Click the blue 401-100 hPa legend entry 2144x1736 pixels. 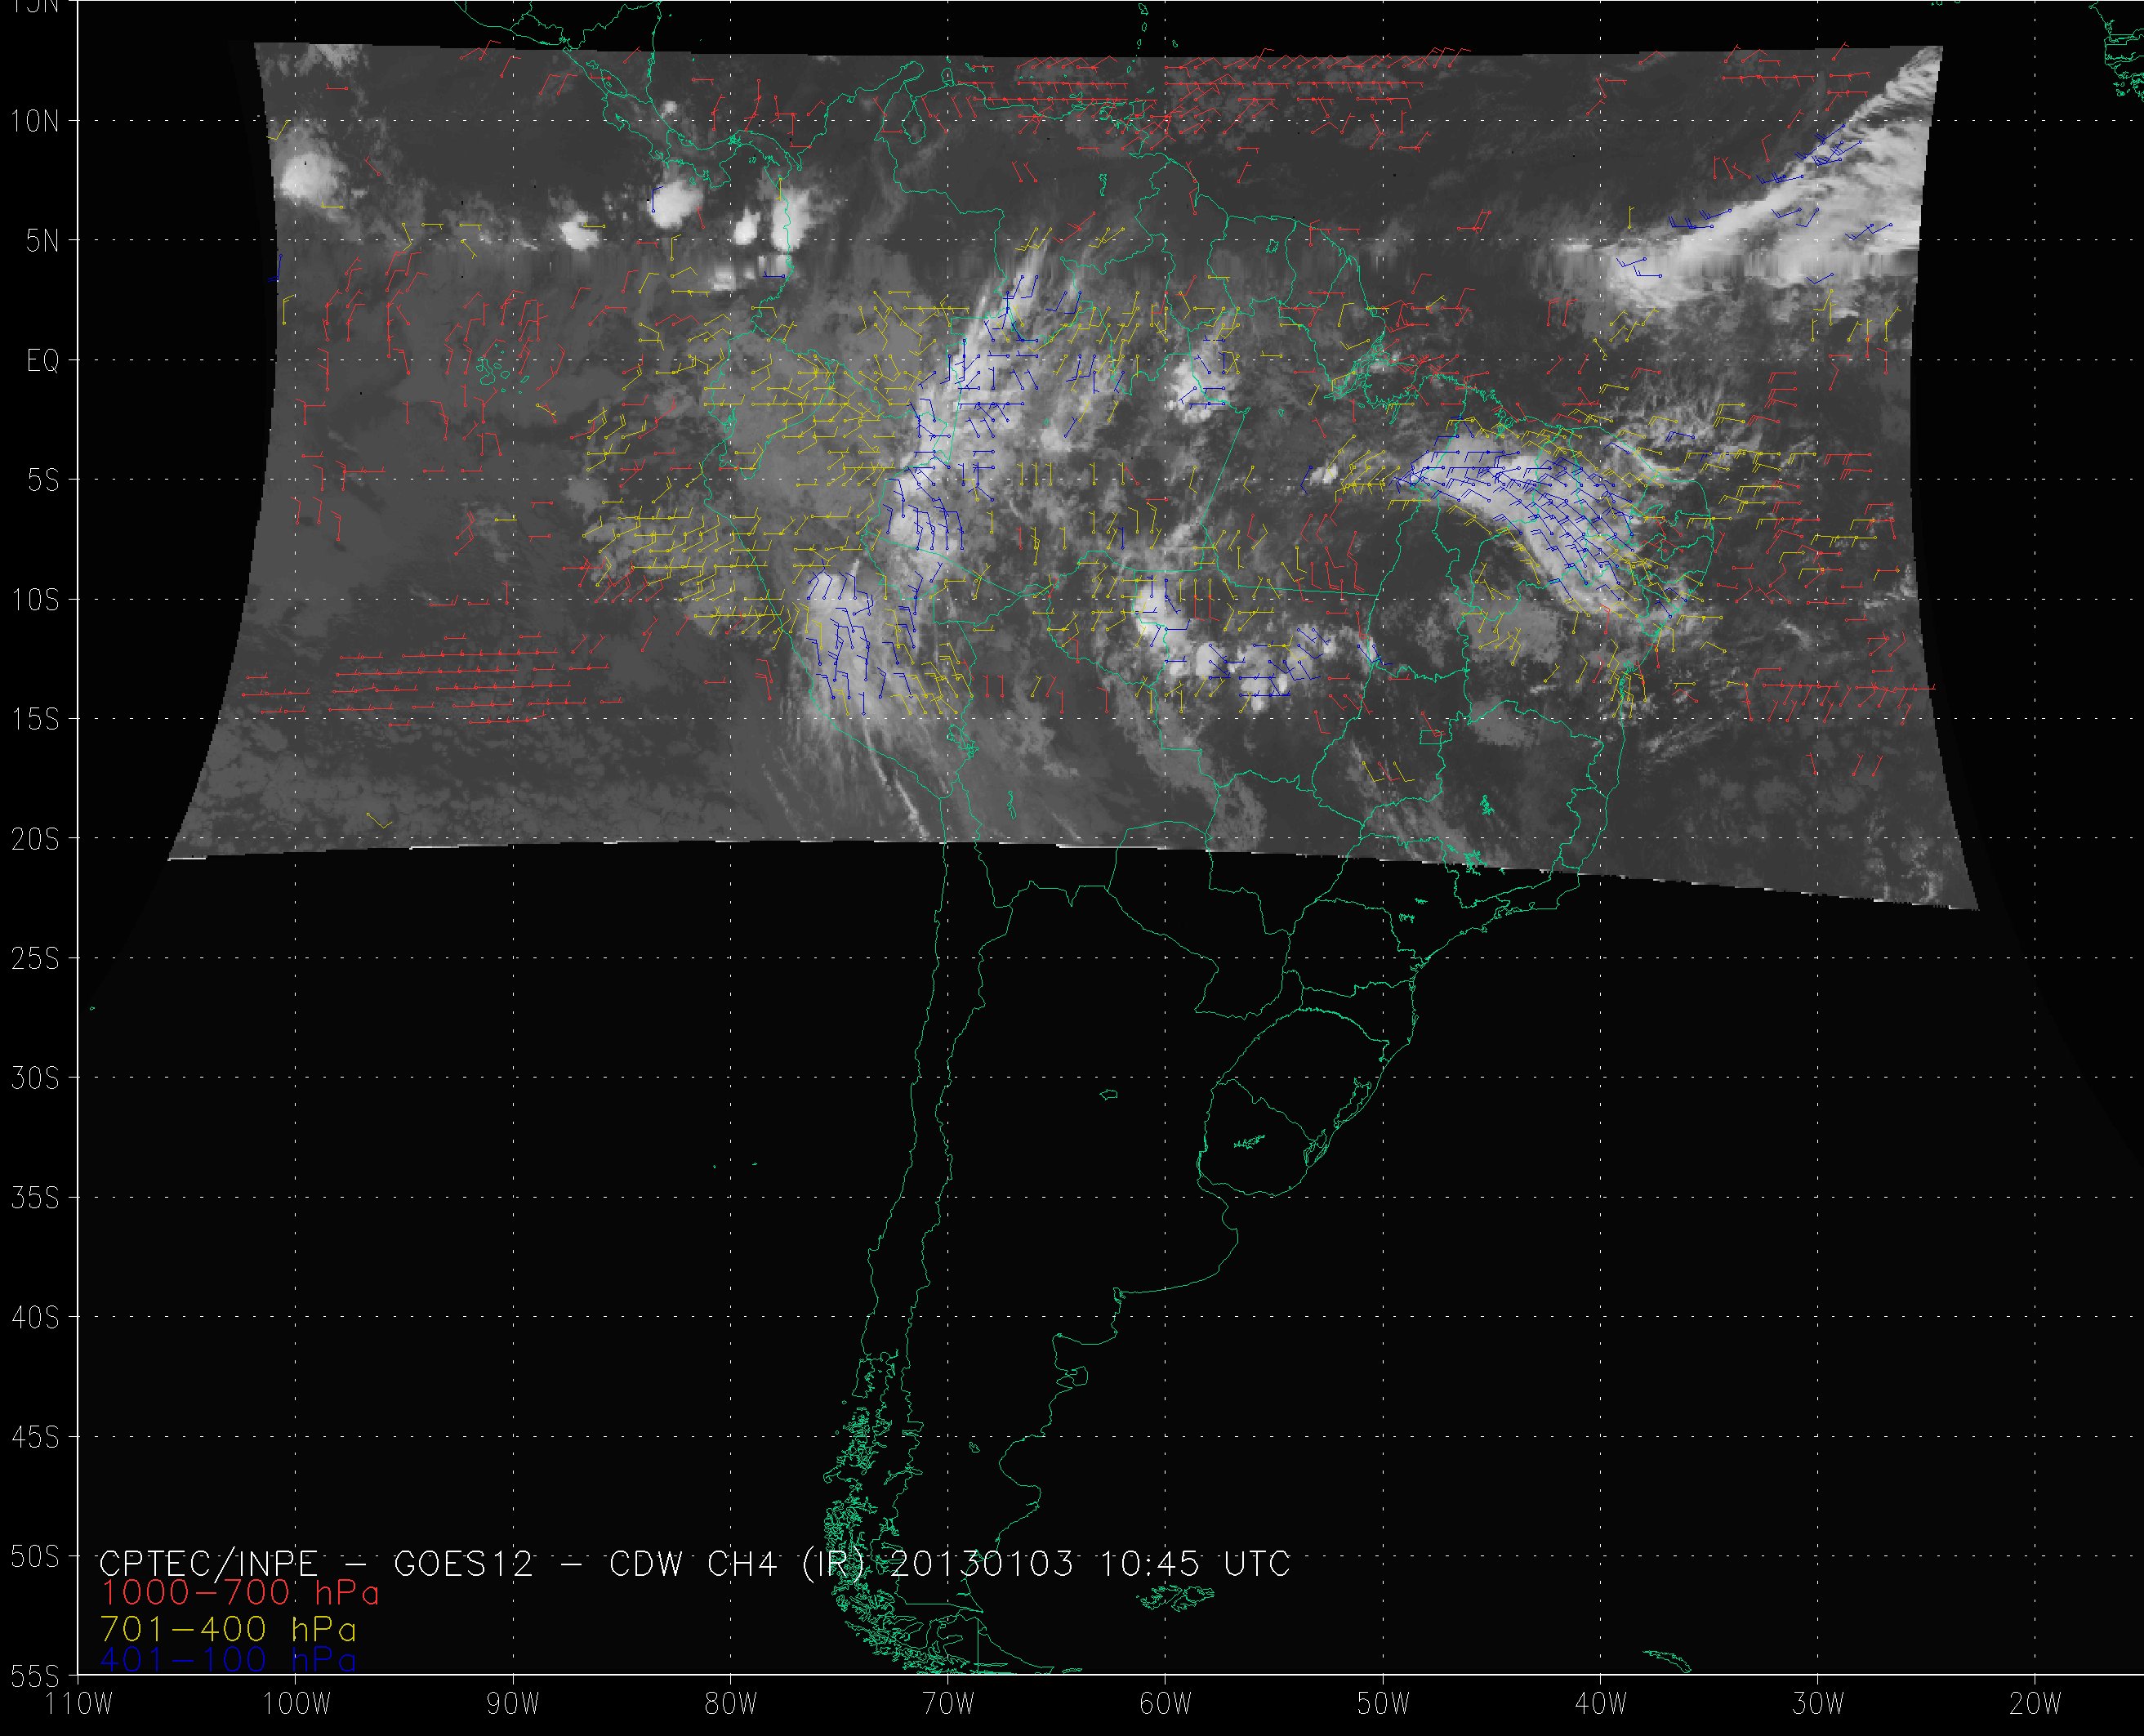(229, 1659)
